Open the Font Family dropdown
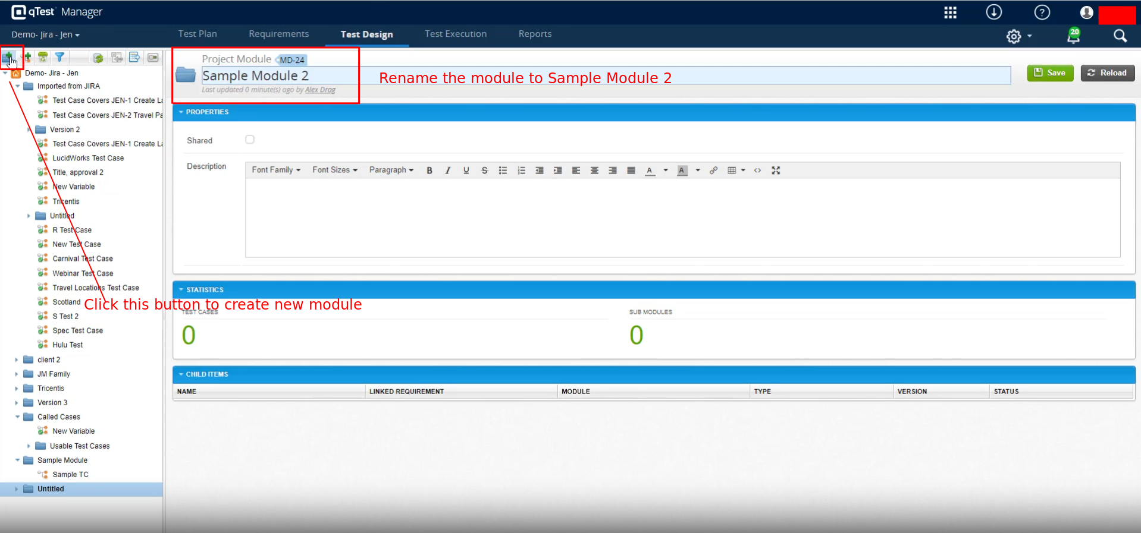 tap(275, 170)
